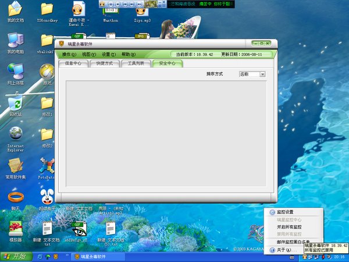The width and height of the screenshot is (349, 262).
Task: Click the 开始 Start button
Action: click(x=16, y=257)
